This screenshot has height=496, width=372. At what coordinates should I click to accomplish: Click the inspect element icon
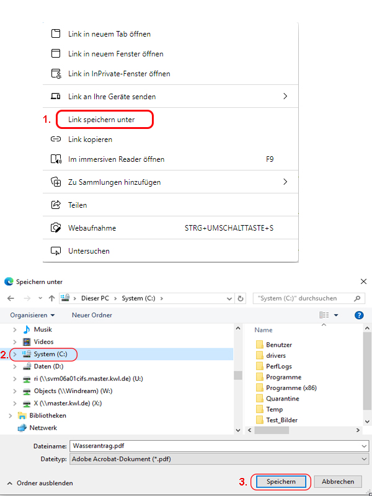tap(56, 251)
